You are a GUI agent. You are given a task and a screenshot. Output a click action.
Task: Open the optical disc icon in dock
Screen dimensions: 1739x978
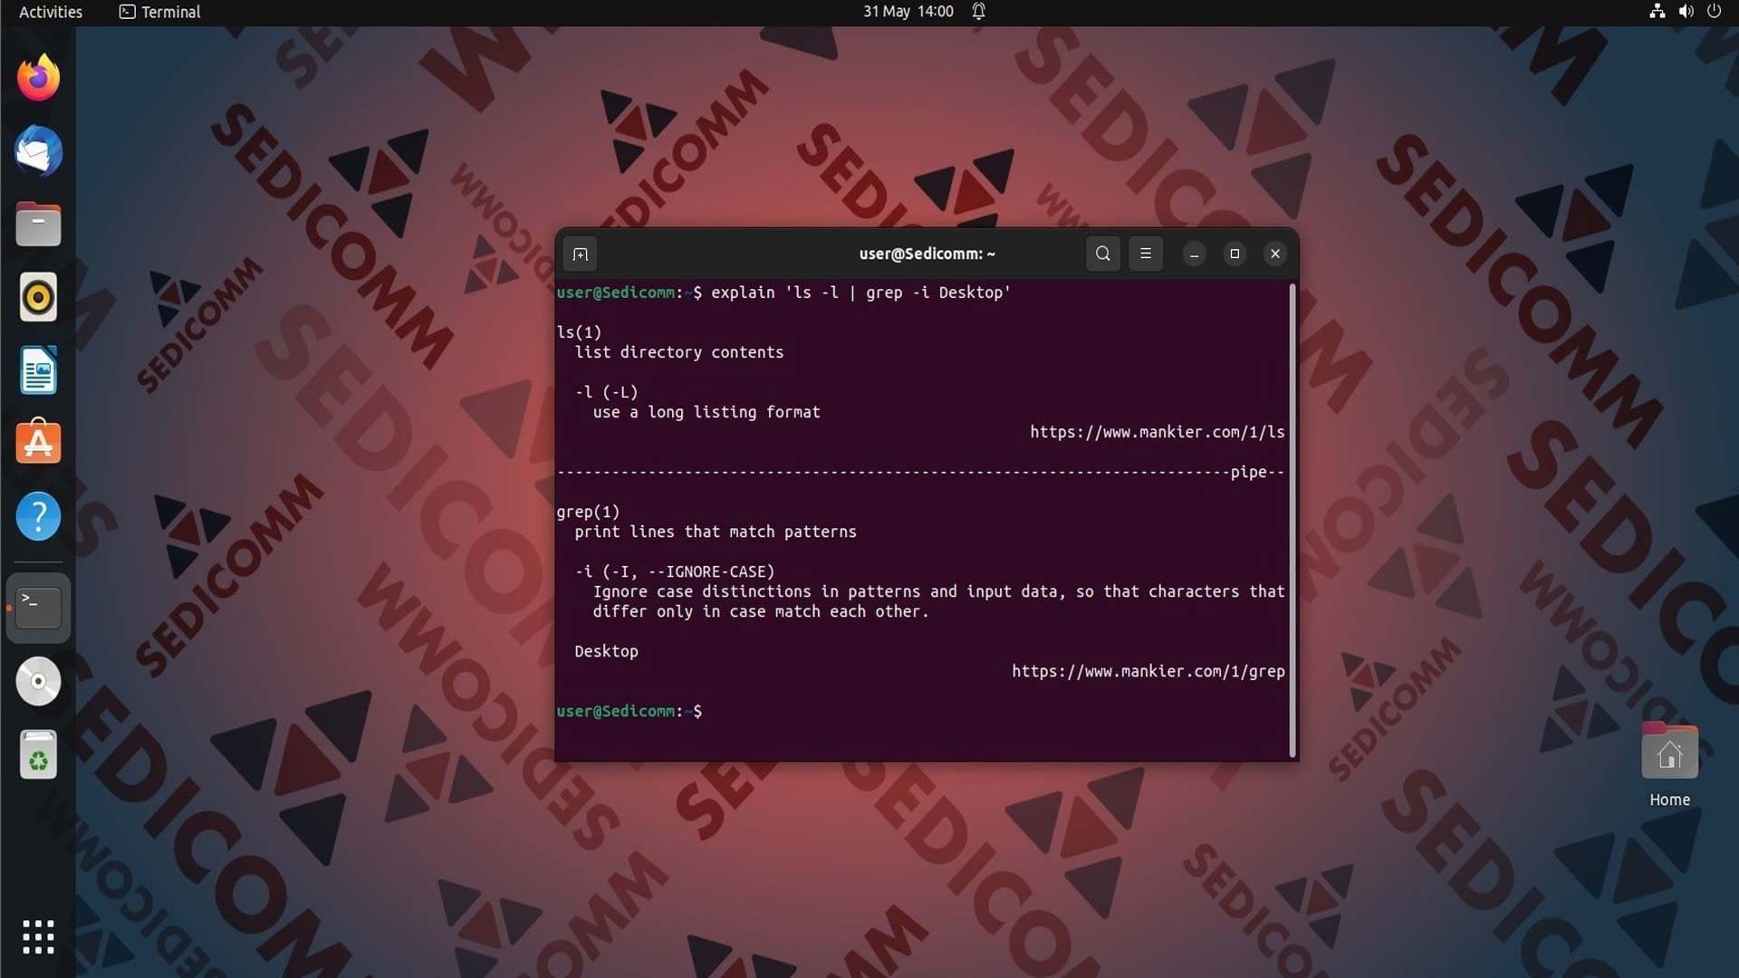tap(38, 681)
